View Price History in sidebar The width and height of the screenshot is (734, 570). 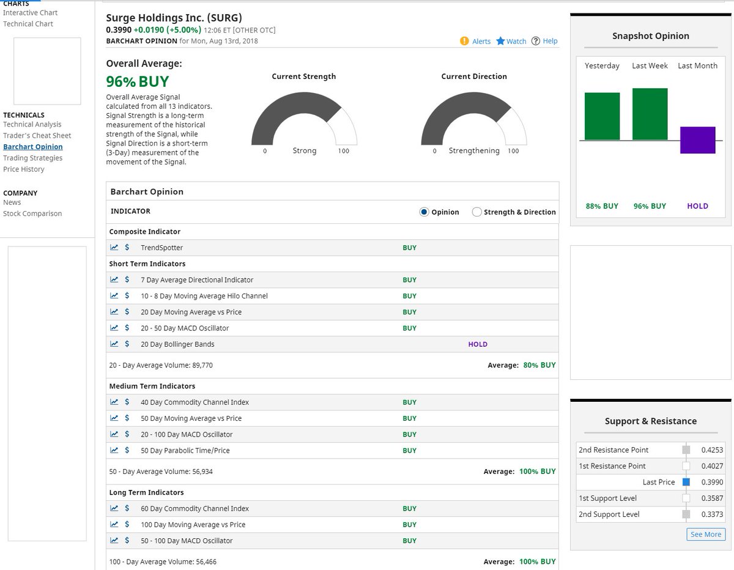pyautogui.click(x=24, y=169)
